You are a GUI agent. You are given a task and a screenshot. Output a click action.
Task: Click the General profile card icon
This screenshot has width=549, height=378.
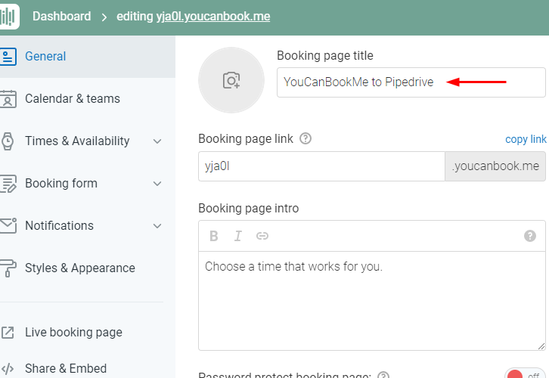(x=8, y=57)
